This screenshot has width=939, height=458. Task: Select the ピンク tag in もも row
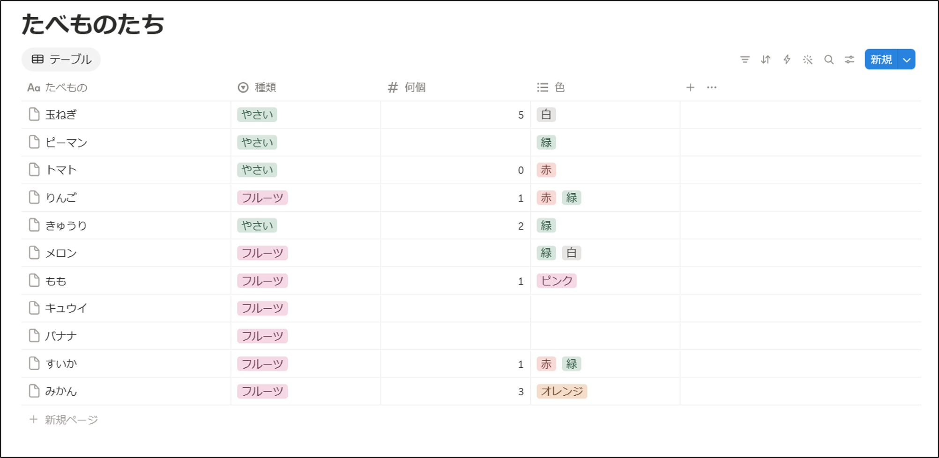tap(557, 281)
